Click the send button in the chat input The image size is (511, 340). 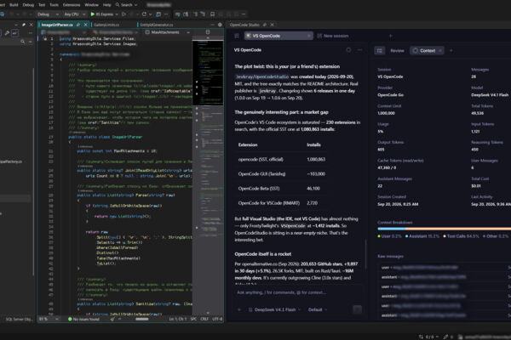pos(357,309)
